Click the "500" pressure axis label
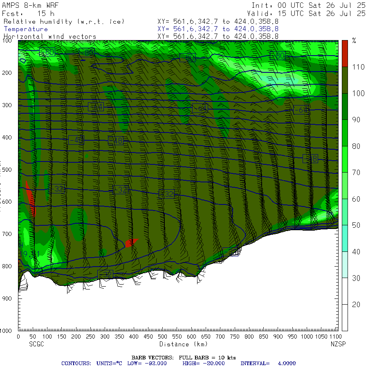Viewport: 368px width, 368px height. (7, 169)
